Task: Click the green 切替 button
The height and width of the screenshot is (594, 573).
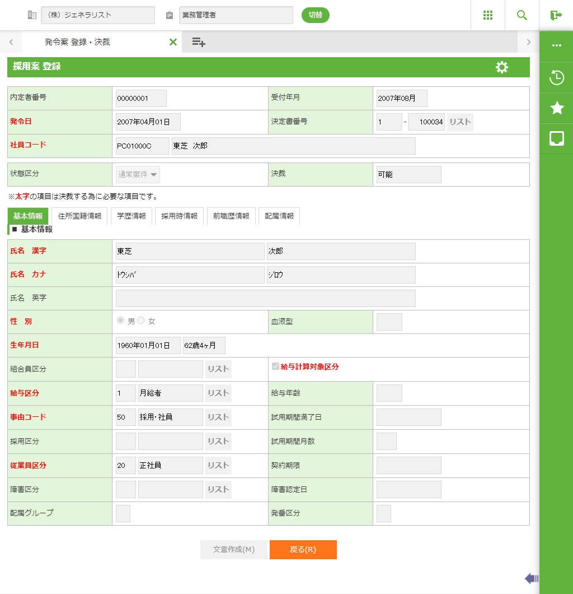Action: click(x=316, y=15)
